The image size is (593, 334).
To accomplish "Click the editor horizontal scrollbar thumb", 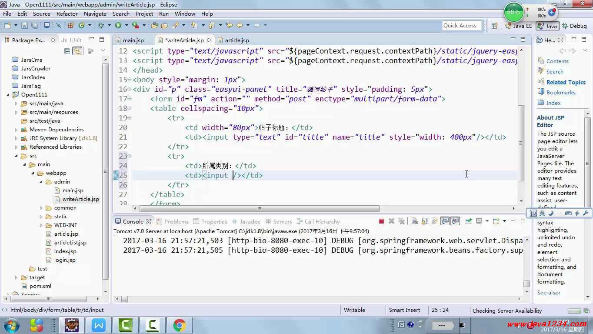I will [x=259, y=209].
